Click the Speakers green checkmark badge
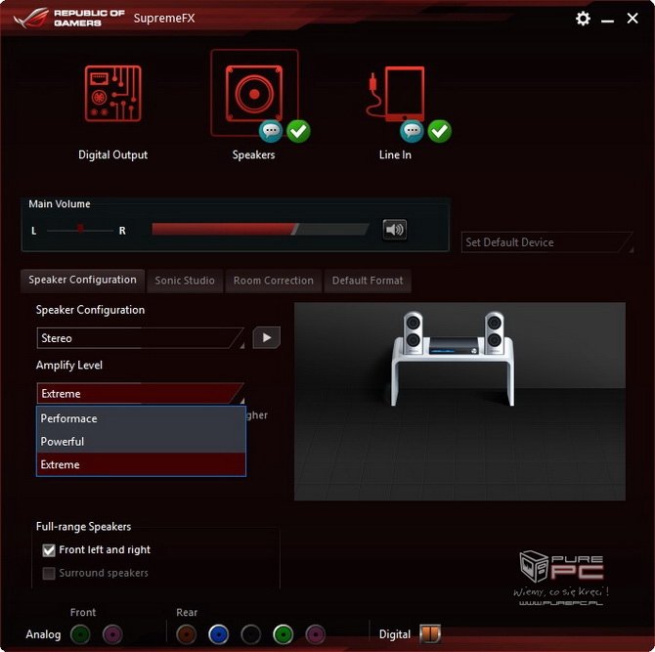The width and height of the screenshot is (655, 652). pos(299,131)
